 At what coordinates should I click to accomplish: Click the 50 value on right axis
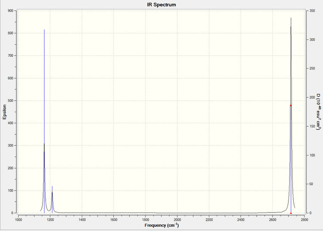(x=311, y=184)
